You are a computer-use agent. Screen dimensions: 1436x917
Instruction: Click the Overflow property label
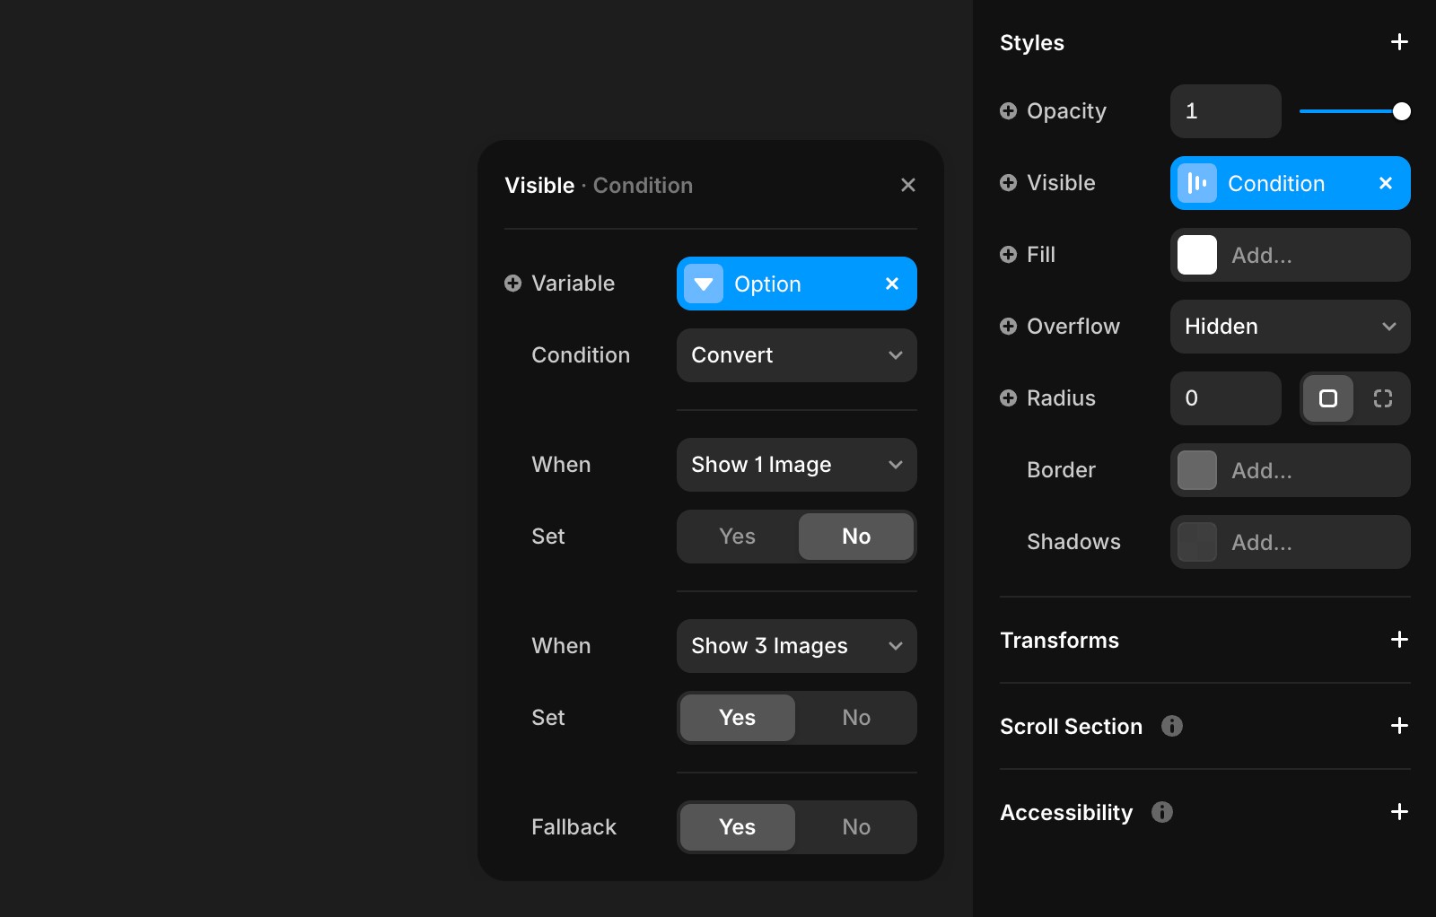click(1073, 327)
